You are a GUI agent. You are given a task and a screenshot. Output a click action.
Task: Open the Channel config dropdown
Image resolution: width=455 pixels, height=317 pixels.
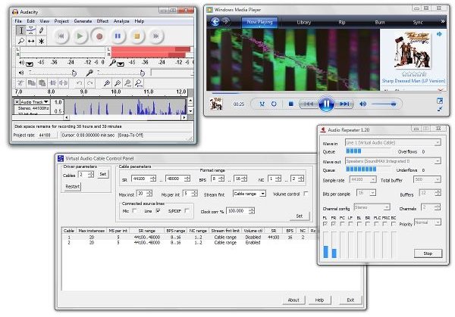click(387, 207)
